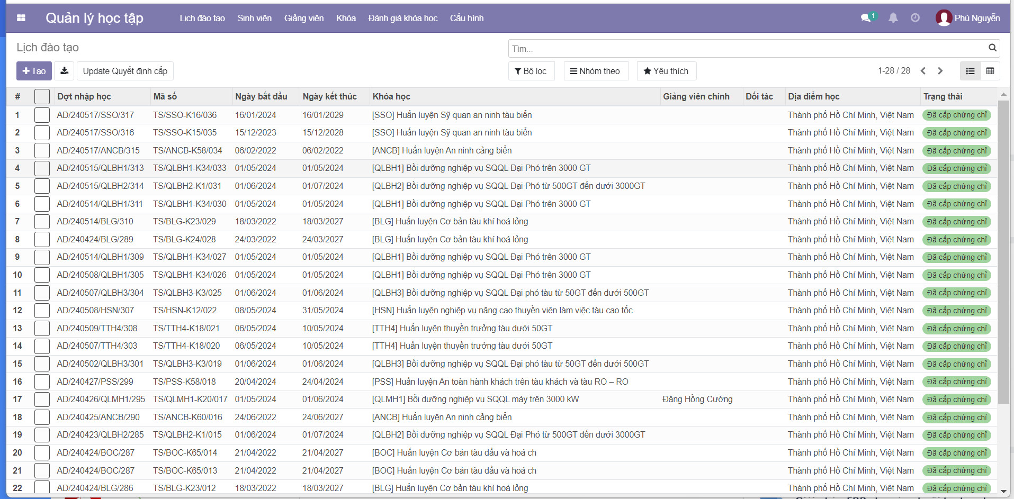The width and height of the screenshot is (1014, 499).
Task: Toggle the select-all header checkbox
Action: tap(42, 97)
